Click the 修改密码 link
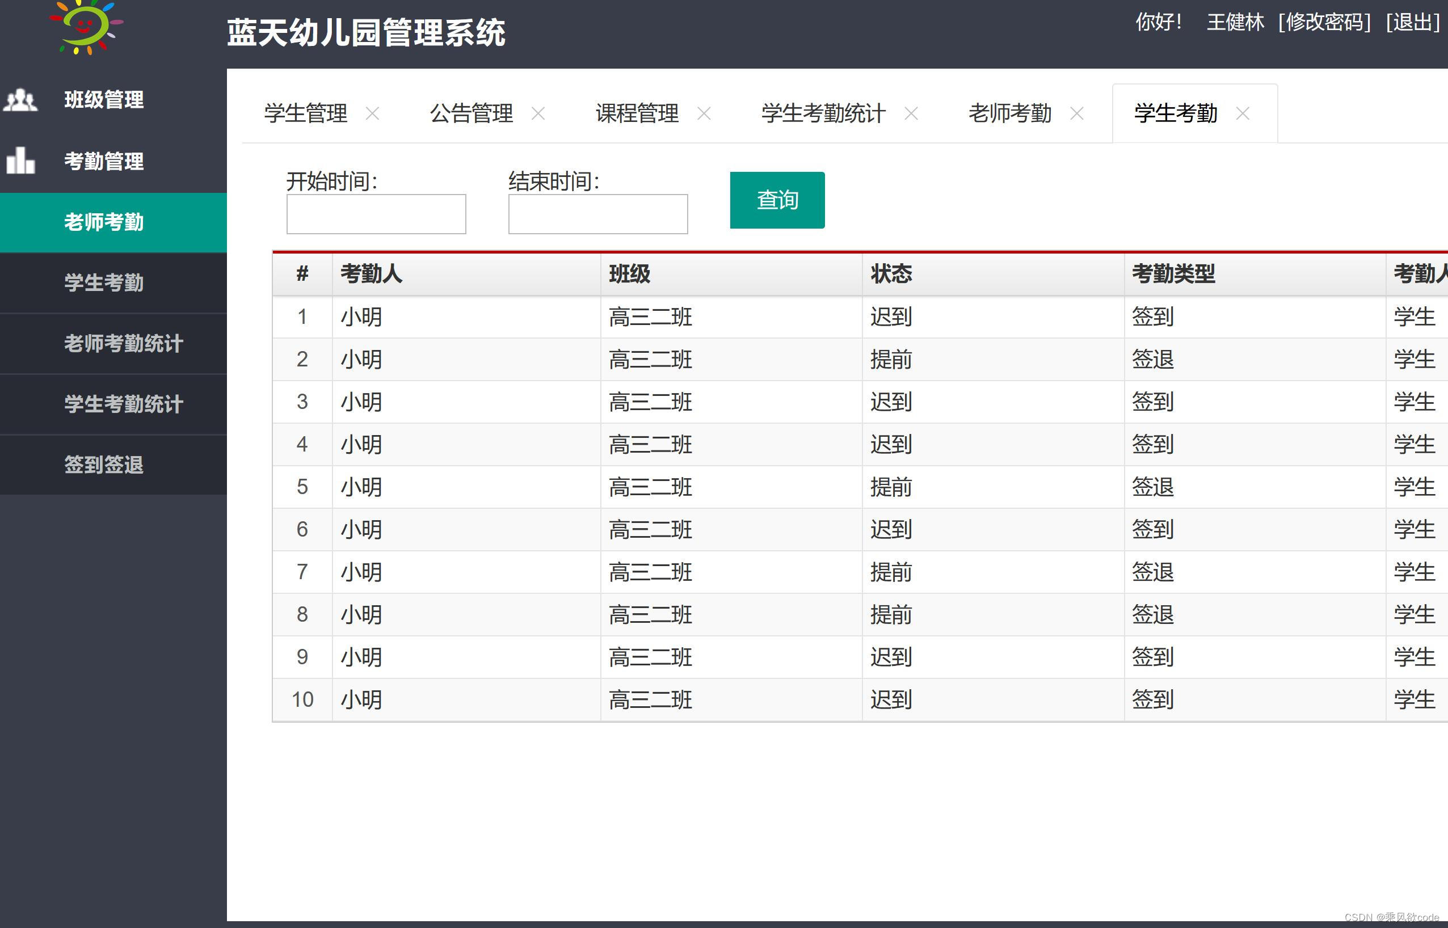Screen dimensions: 1448x928 coord(1324,23)
